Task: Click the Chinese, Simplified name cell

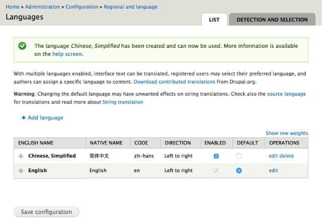Action: click(x=52, y=156)
